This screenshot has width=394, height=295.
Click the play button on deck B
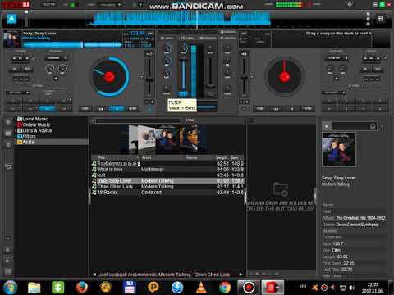(292, 109)
